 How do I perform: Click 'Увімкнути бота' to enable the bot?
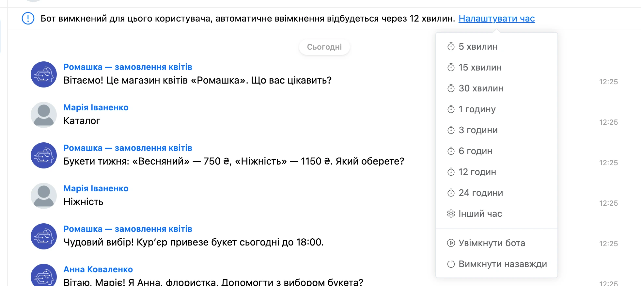point(496,243)
